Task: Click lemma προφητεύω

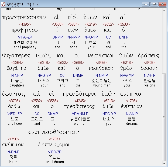Action: (x=25, y=30)
